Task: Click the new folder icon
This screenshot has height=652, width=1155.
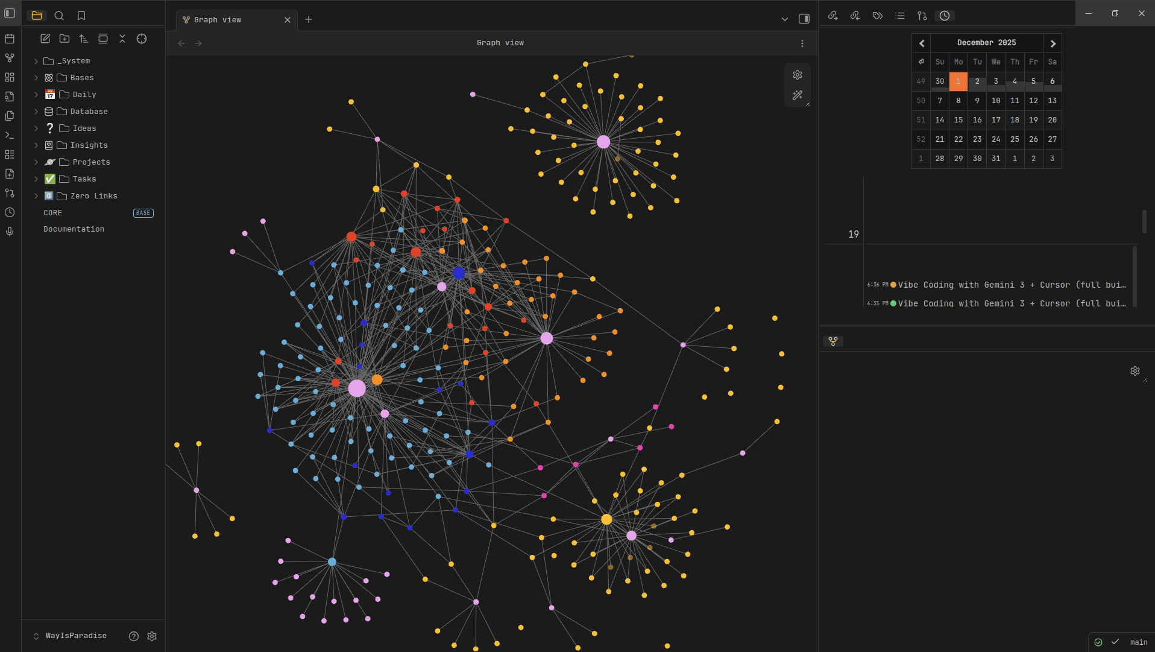Action: point(65,39)
